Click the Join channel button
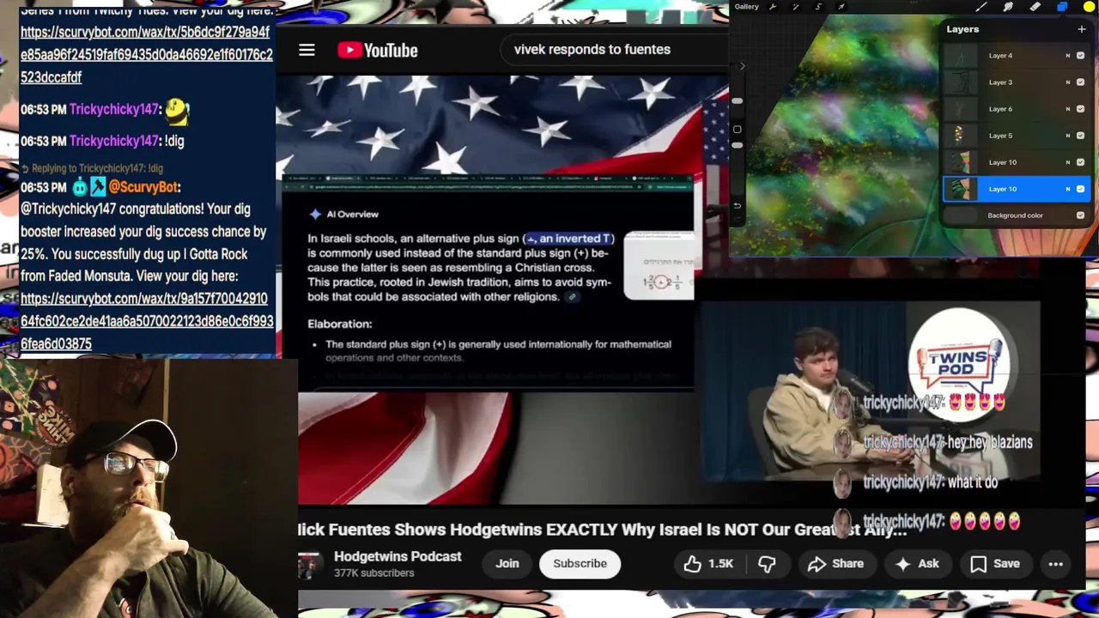Viewport: 1099px width, 618px height. click(x=507, y=564)
